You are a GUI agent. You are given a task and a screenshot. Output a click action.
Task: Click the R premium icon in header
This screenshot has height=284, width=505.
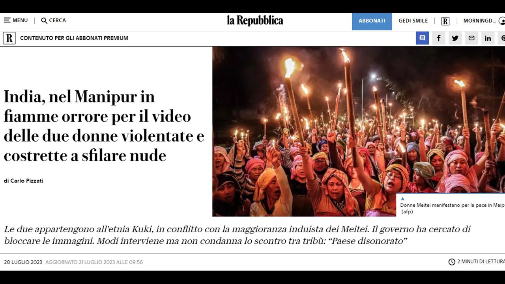[445, 21]
